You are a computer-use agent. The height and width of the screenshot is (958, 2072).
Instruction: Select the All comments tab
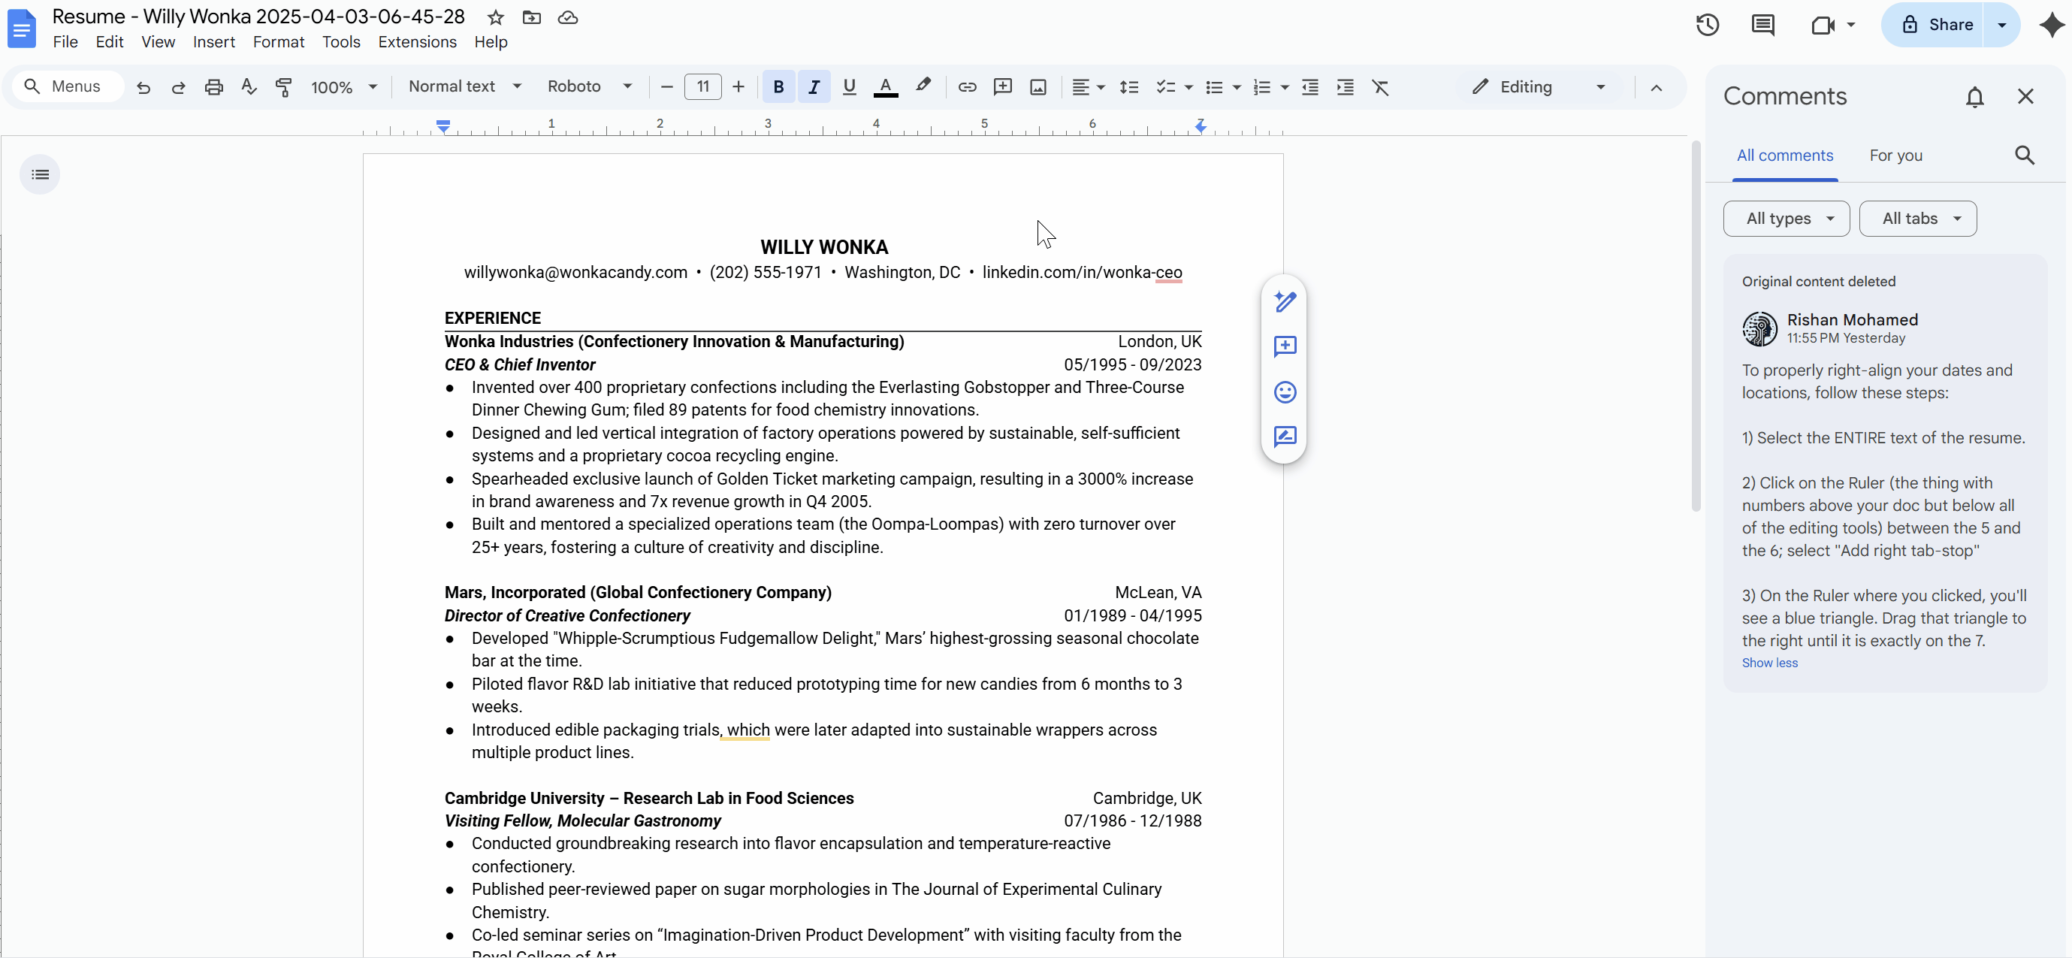1784,156
